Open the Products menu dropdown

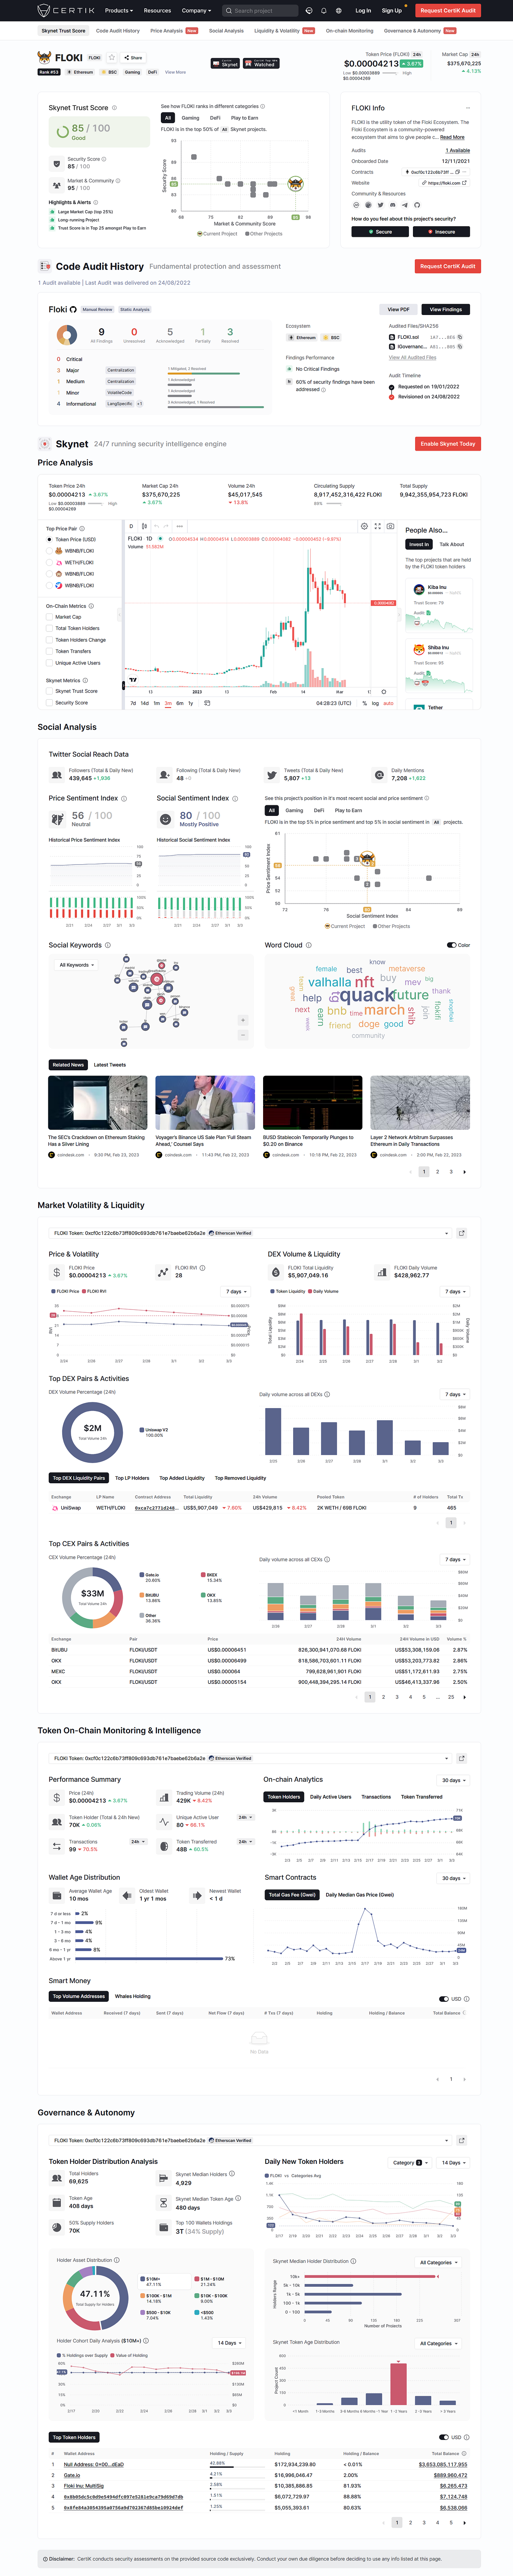coord(119,11)
